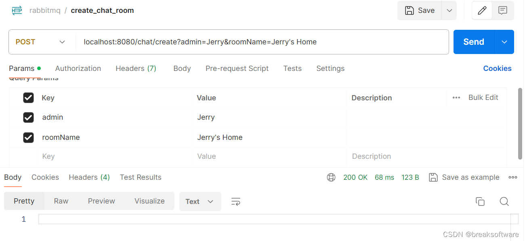Click the globe network icon

[331, 177]
